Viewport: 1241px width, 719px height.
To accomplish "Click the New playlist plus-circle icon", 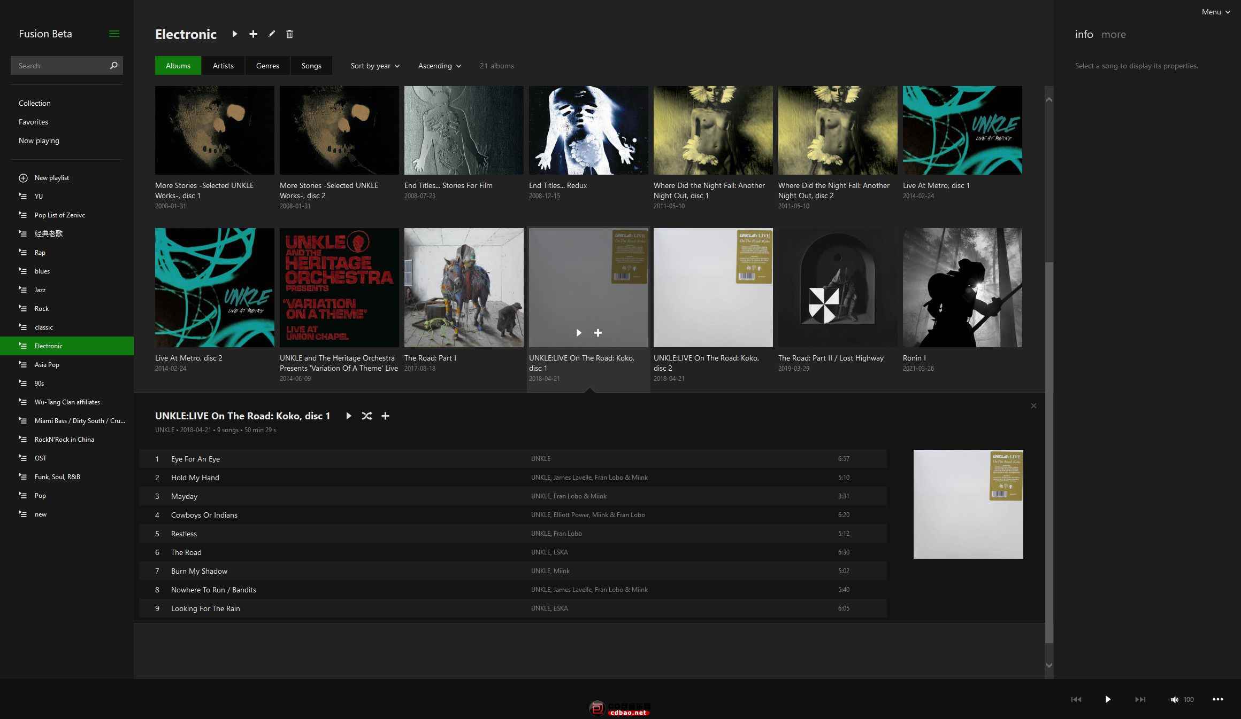I will tap(23, 178).
